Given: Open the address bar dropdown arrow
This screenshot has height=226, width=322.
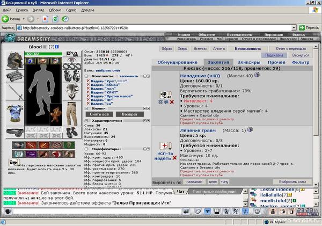Looking at the screenshot, I should click(x=294, y=27).
